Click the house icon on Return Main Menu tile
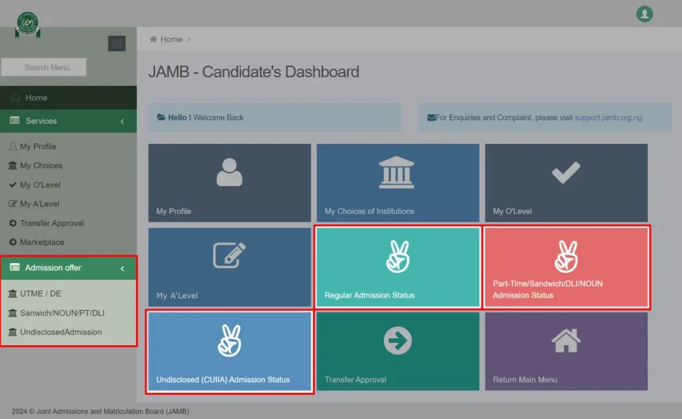Screen dimensions: 682x419 pos(566,340)
